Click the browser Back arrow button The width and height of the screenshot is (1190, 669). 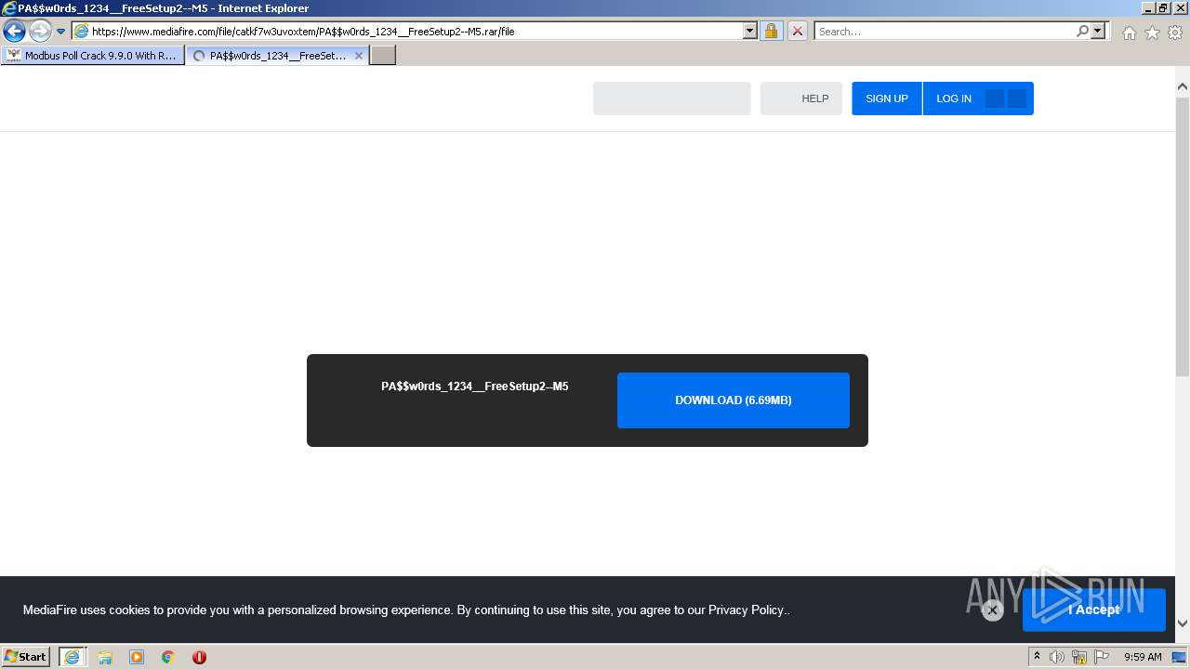[x=14, y=32]
